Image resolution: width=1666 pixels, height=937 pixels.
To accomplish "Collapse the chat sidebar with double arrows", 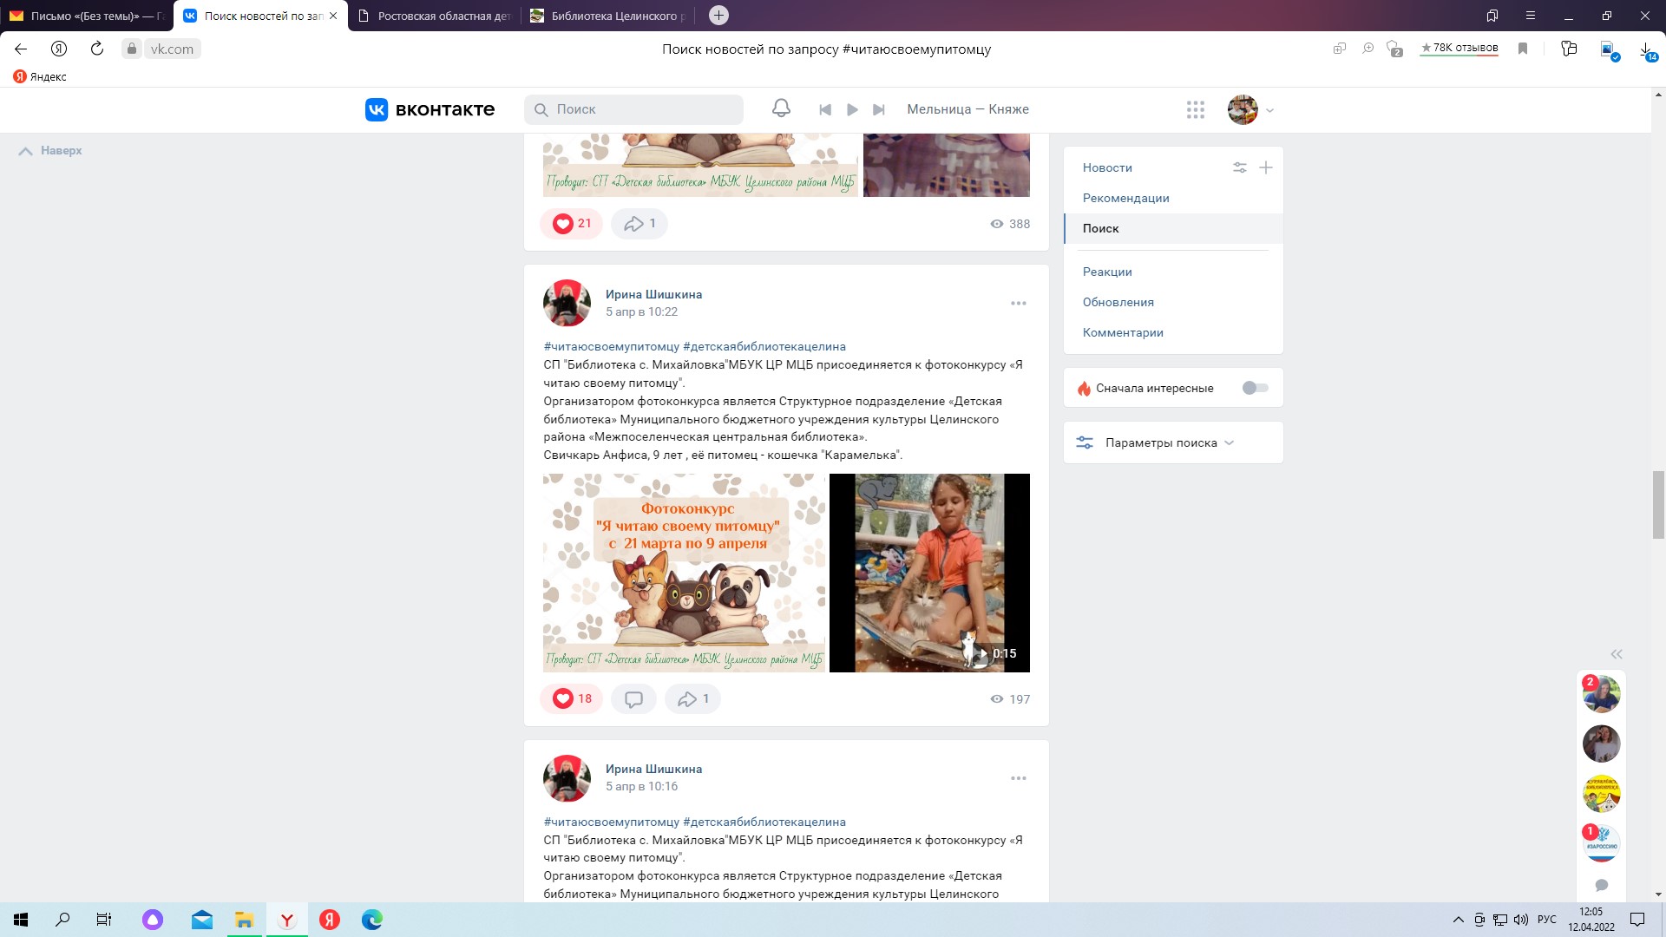I will (x=1617, y=654).
